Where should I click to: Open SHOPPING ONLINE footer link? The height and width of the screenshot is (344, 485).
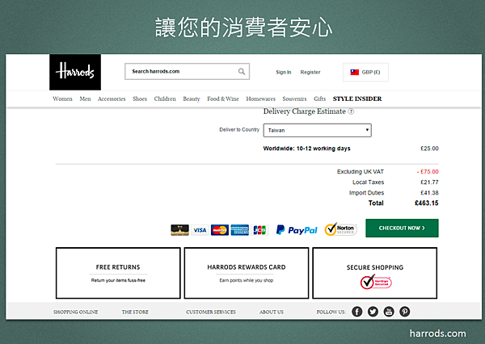coord(75,313)
